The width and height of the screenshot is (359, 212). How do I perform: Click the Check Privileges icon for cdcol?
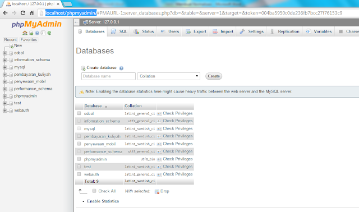tap(159, 113)
